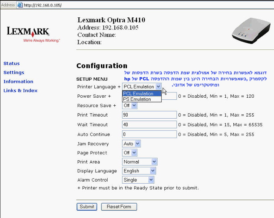Image resolution: width=274 pixels, height=218 pixels.
Task: Collapse the Printer Language dropdown
Action: (x=158, y=86)
